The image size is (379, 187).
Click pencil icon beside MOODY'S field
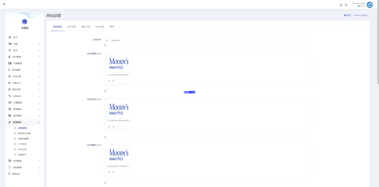107,40
